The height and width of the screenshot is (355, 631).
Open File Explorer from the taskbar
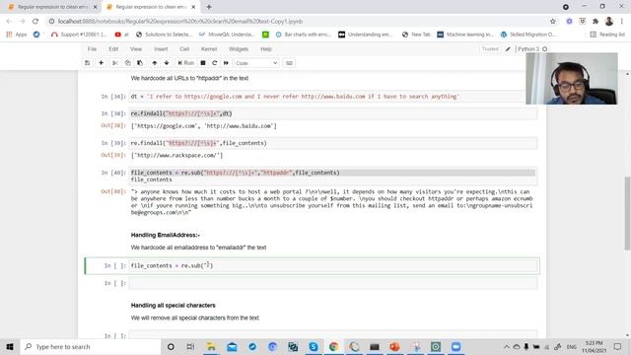point(211,346)
